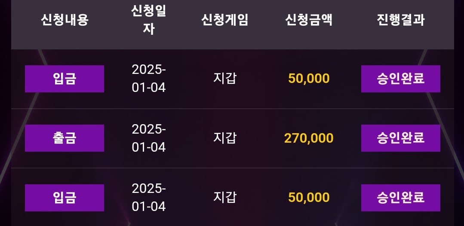Click the 2025-01-04 date in the 출금 row
The height and width of the screenshot is (226, 464).
[x=148, y=138]
